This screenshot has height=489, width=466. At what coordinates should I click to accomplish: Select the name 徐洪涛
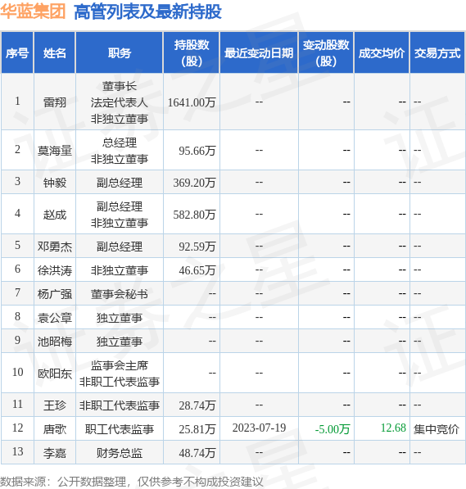[55, 270]
